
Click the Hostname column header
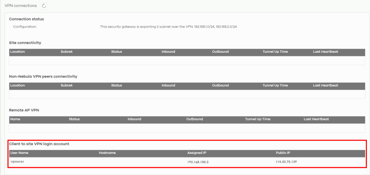[x=107, y=153]
